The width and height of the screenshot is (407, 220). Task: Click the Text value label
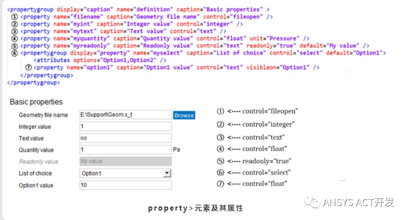(31, 139)
